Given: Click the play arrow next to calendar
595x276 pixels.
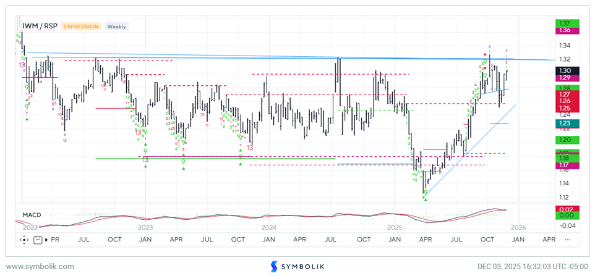Looking at the screenshot, I should (x=46, y=239).
